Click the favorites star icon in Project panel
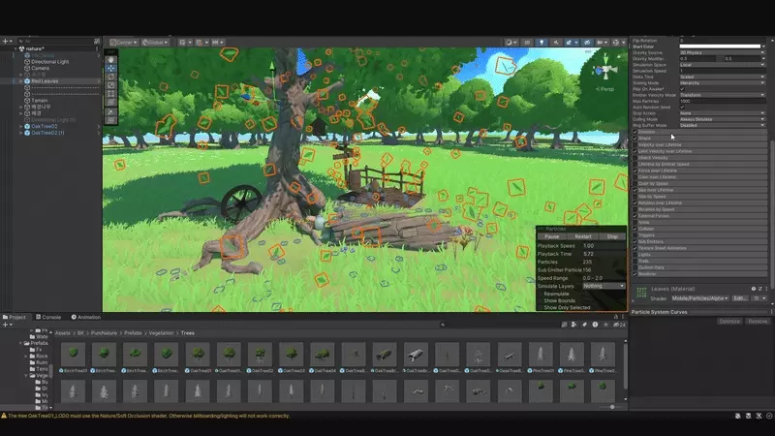 (x=605, y=325)
